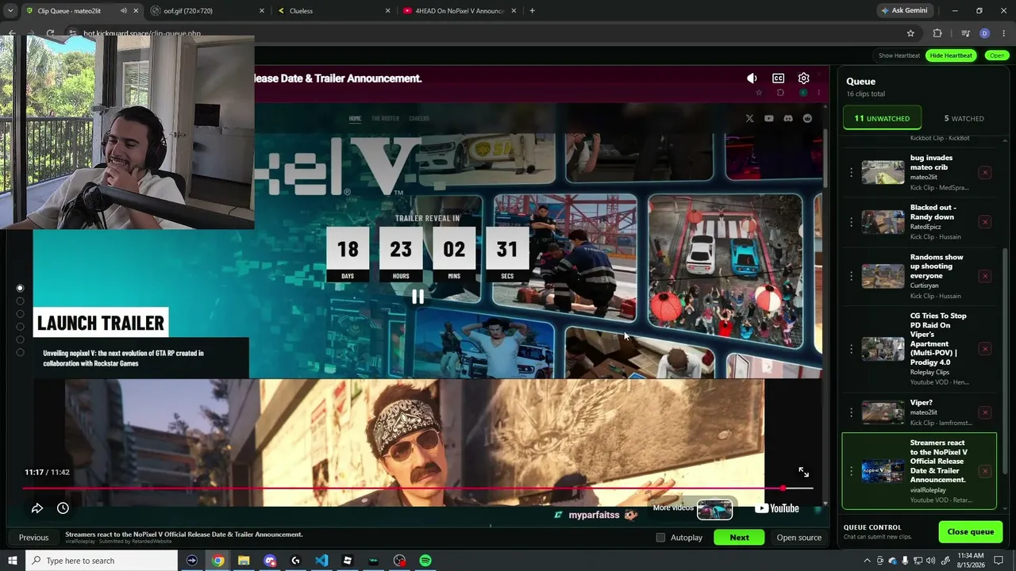
Task: Open options for 'Blacked out - Randy down'
Action: coord(852,222)
